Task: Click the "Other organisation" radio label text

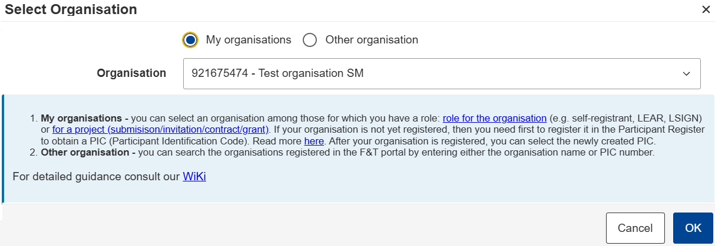Action: pos(372,40)
